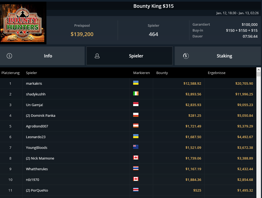
Task: Click the result value $20,705.90
Action: [244, 83]
